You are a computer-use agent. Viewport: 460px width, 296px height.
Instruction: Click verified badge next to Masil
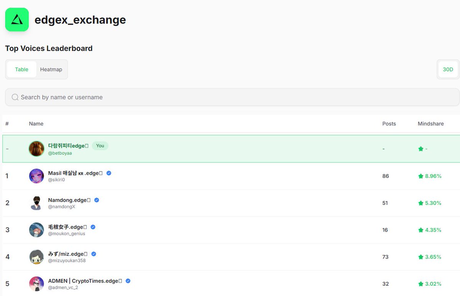109,173
